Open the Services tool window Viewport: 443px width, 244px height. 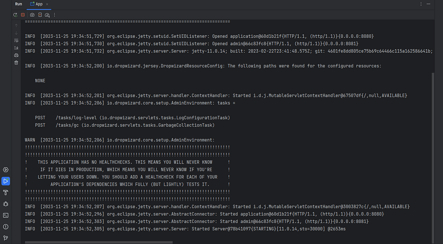pos(6,170)
